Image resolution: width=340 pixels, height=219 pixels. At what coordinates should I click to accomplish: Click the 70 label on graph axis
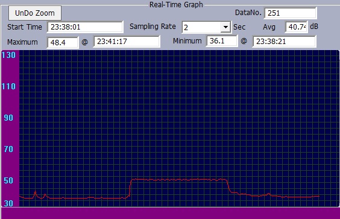point(8,149)
